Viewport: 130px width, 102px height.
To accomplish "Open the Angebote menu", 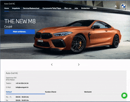I will [16, 8].
